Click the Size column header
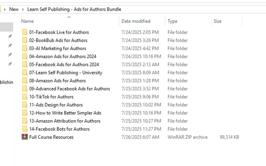 pos(217,21)
